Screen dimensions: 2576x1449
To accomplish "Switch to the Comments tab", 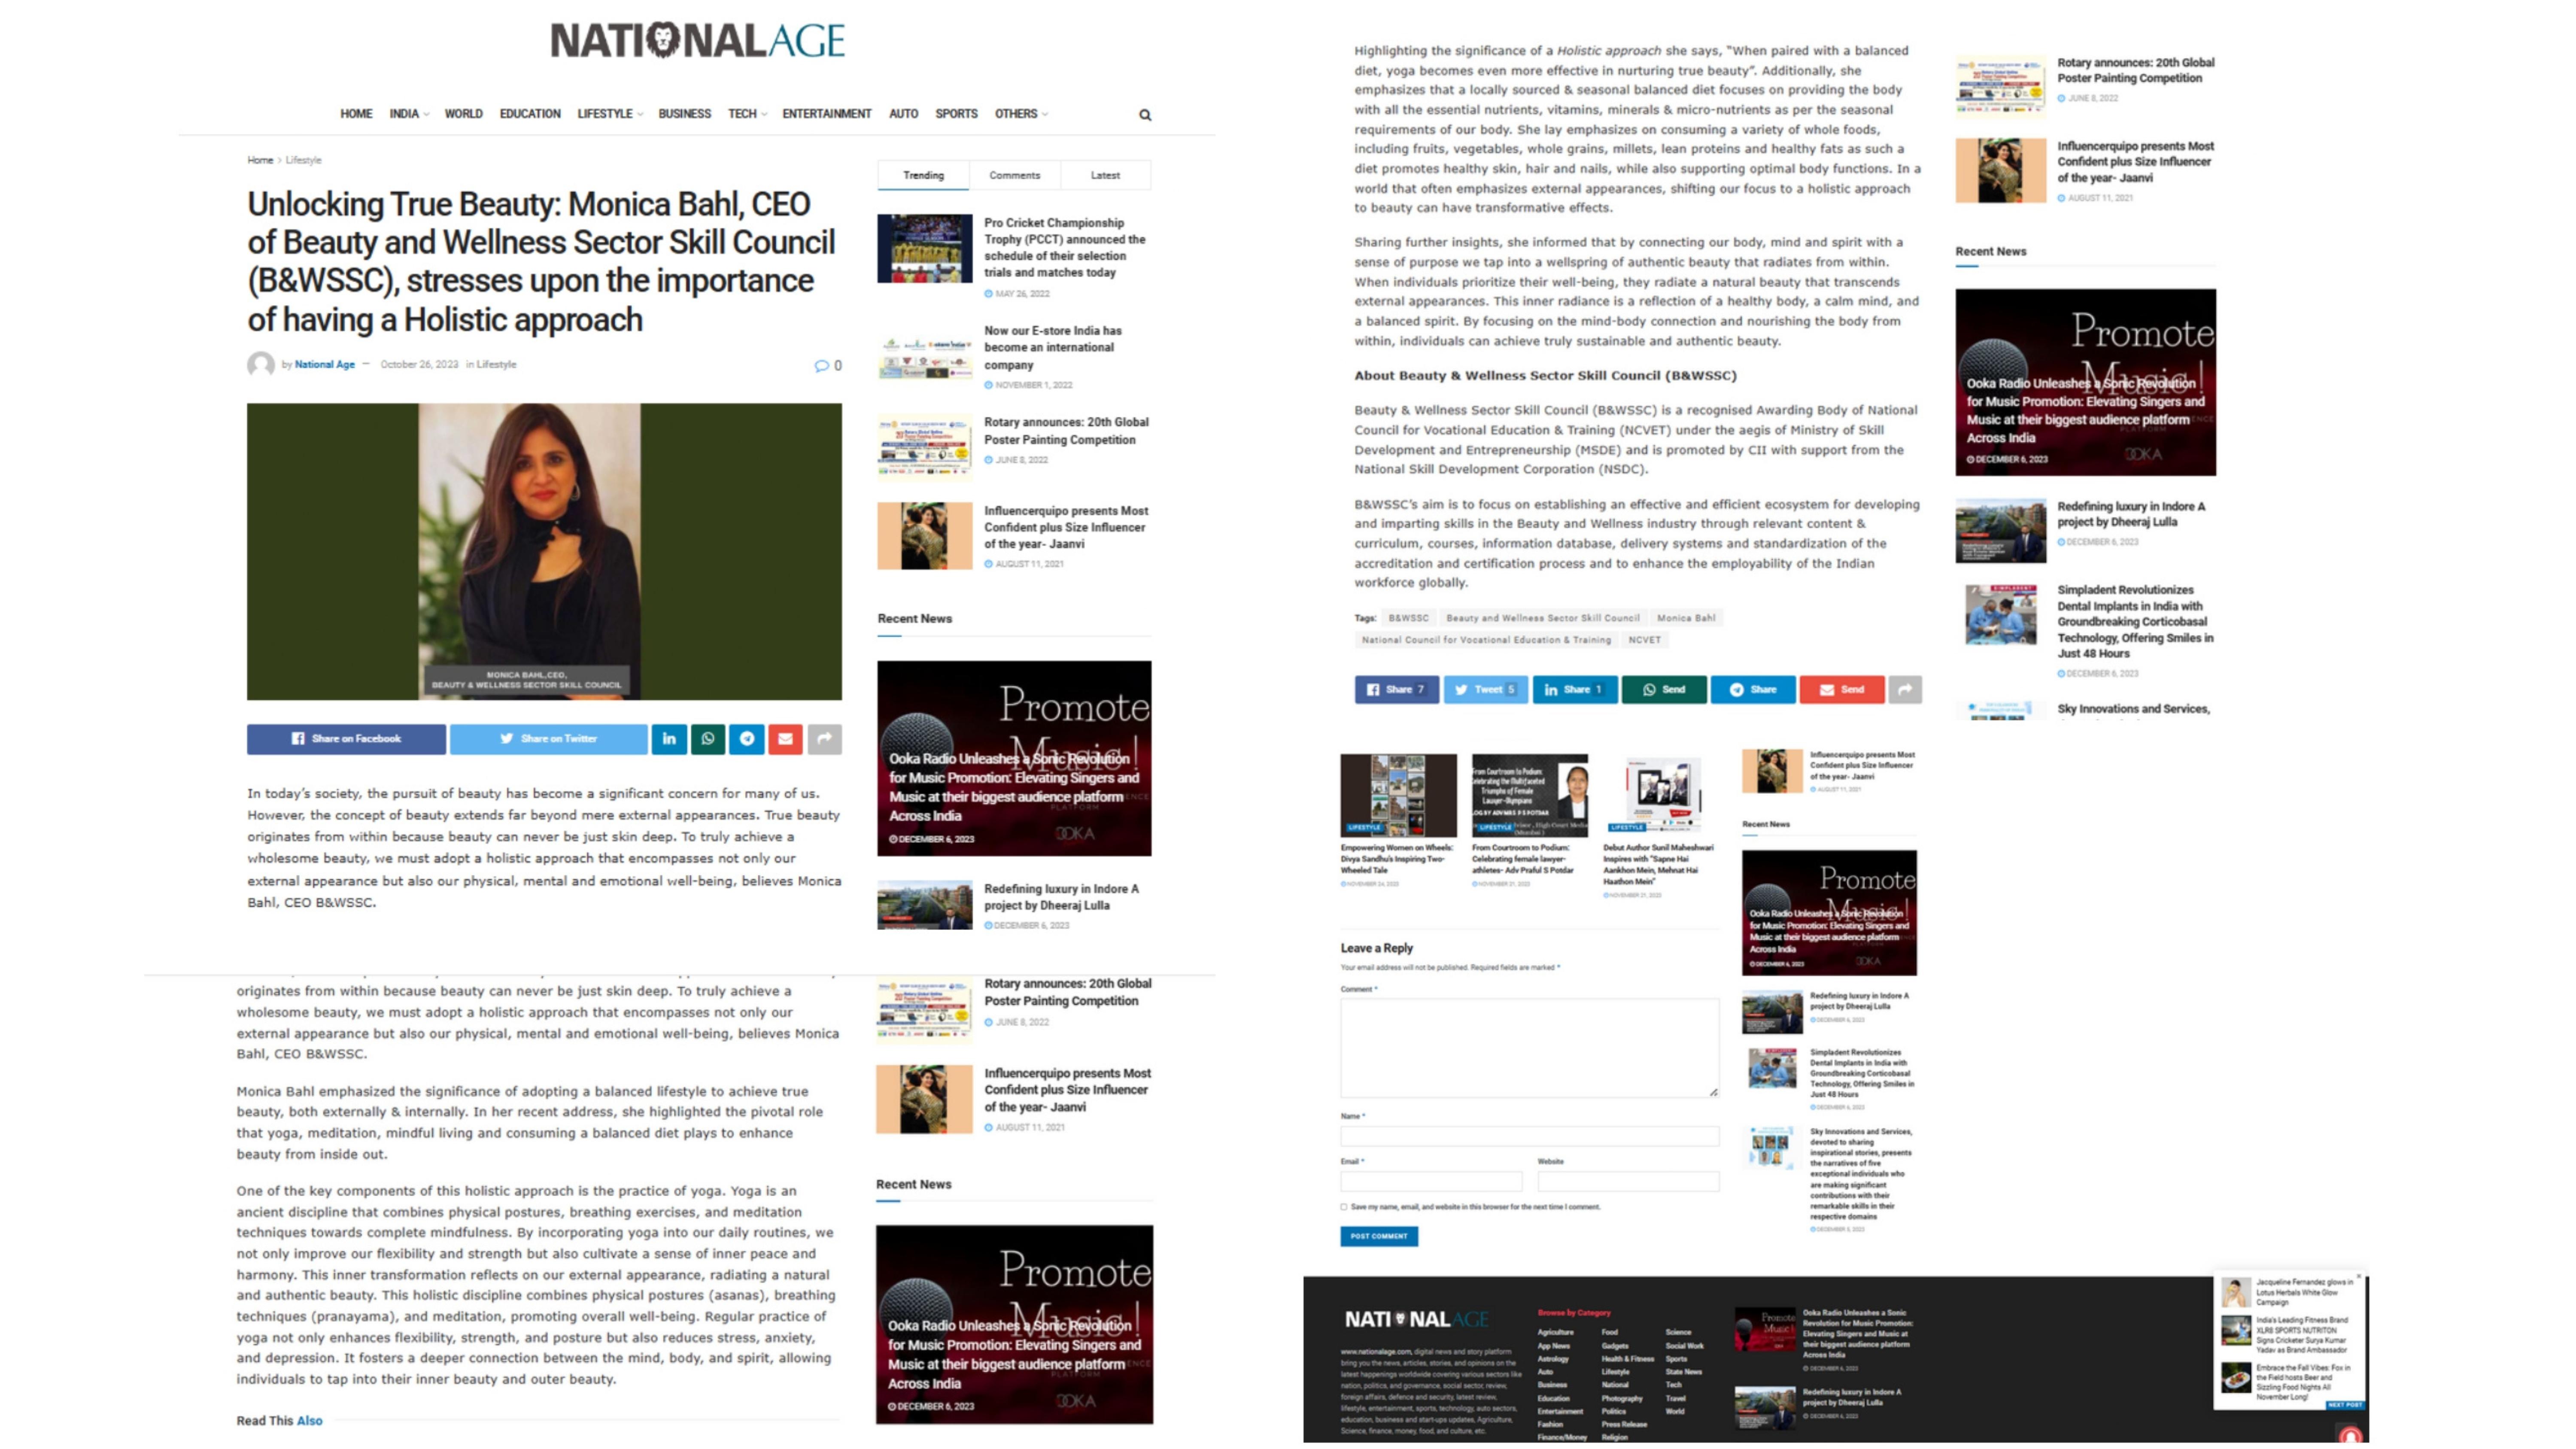I will [x=1014, y=176].
